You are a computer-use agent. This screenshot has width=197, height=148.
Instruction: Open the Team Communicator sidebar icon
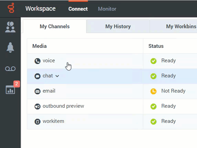(10, 27)
